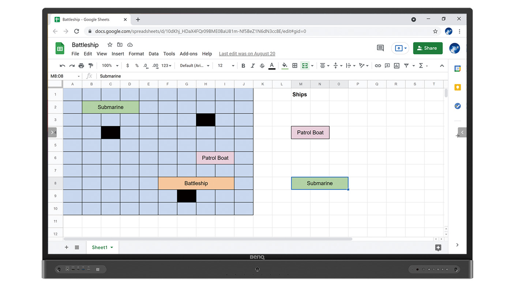Click the strikethrough formatting icon
Screen dimensions: 515x290
[262, 66]
